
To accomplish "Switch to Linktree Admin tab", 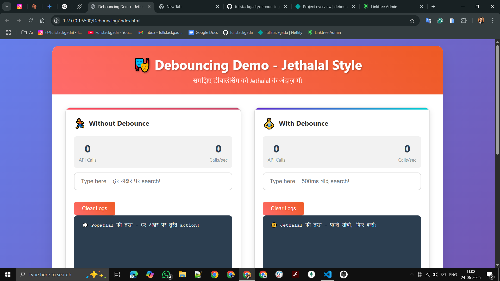I will (x=393, y=7).
